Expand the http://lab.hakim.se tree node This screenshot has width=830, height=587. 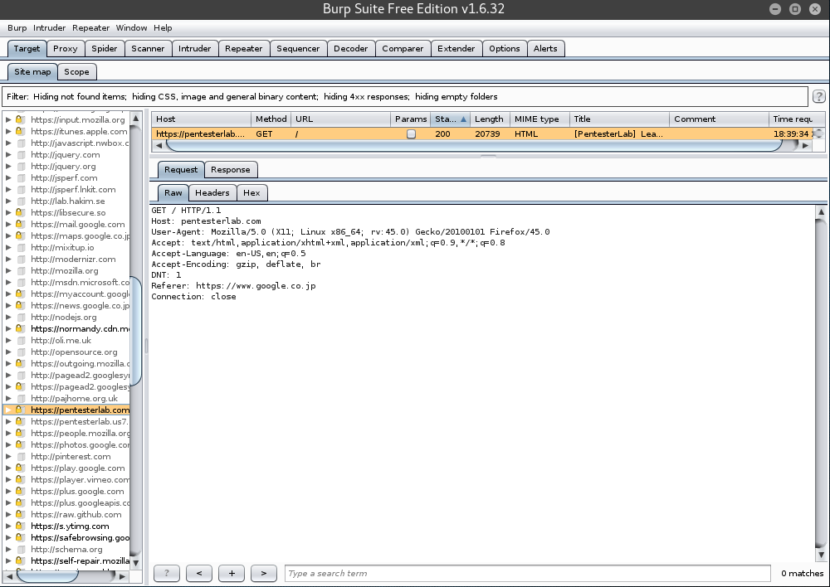point(8,201)
